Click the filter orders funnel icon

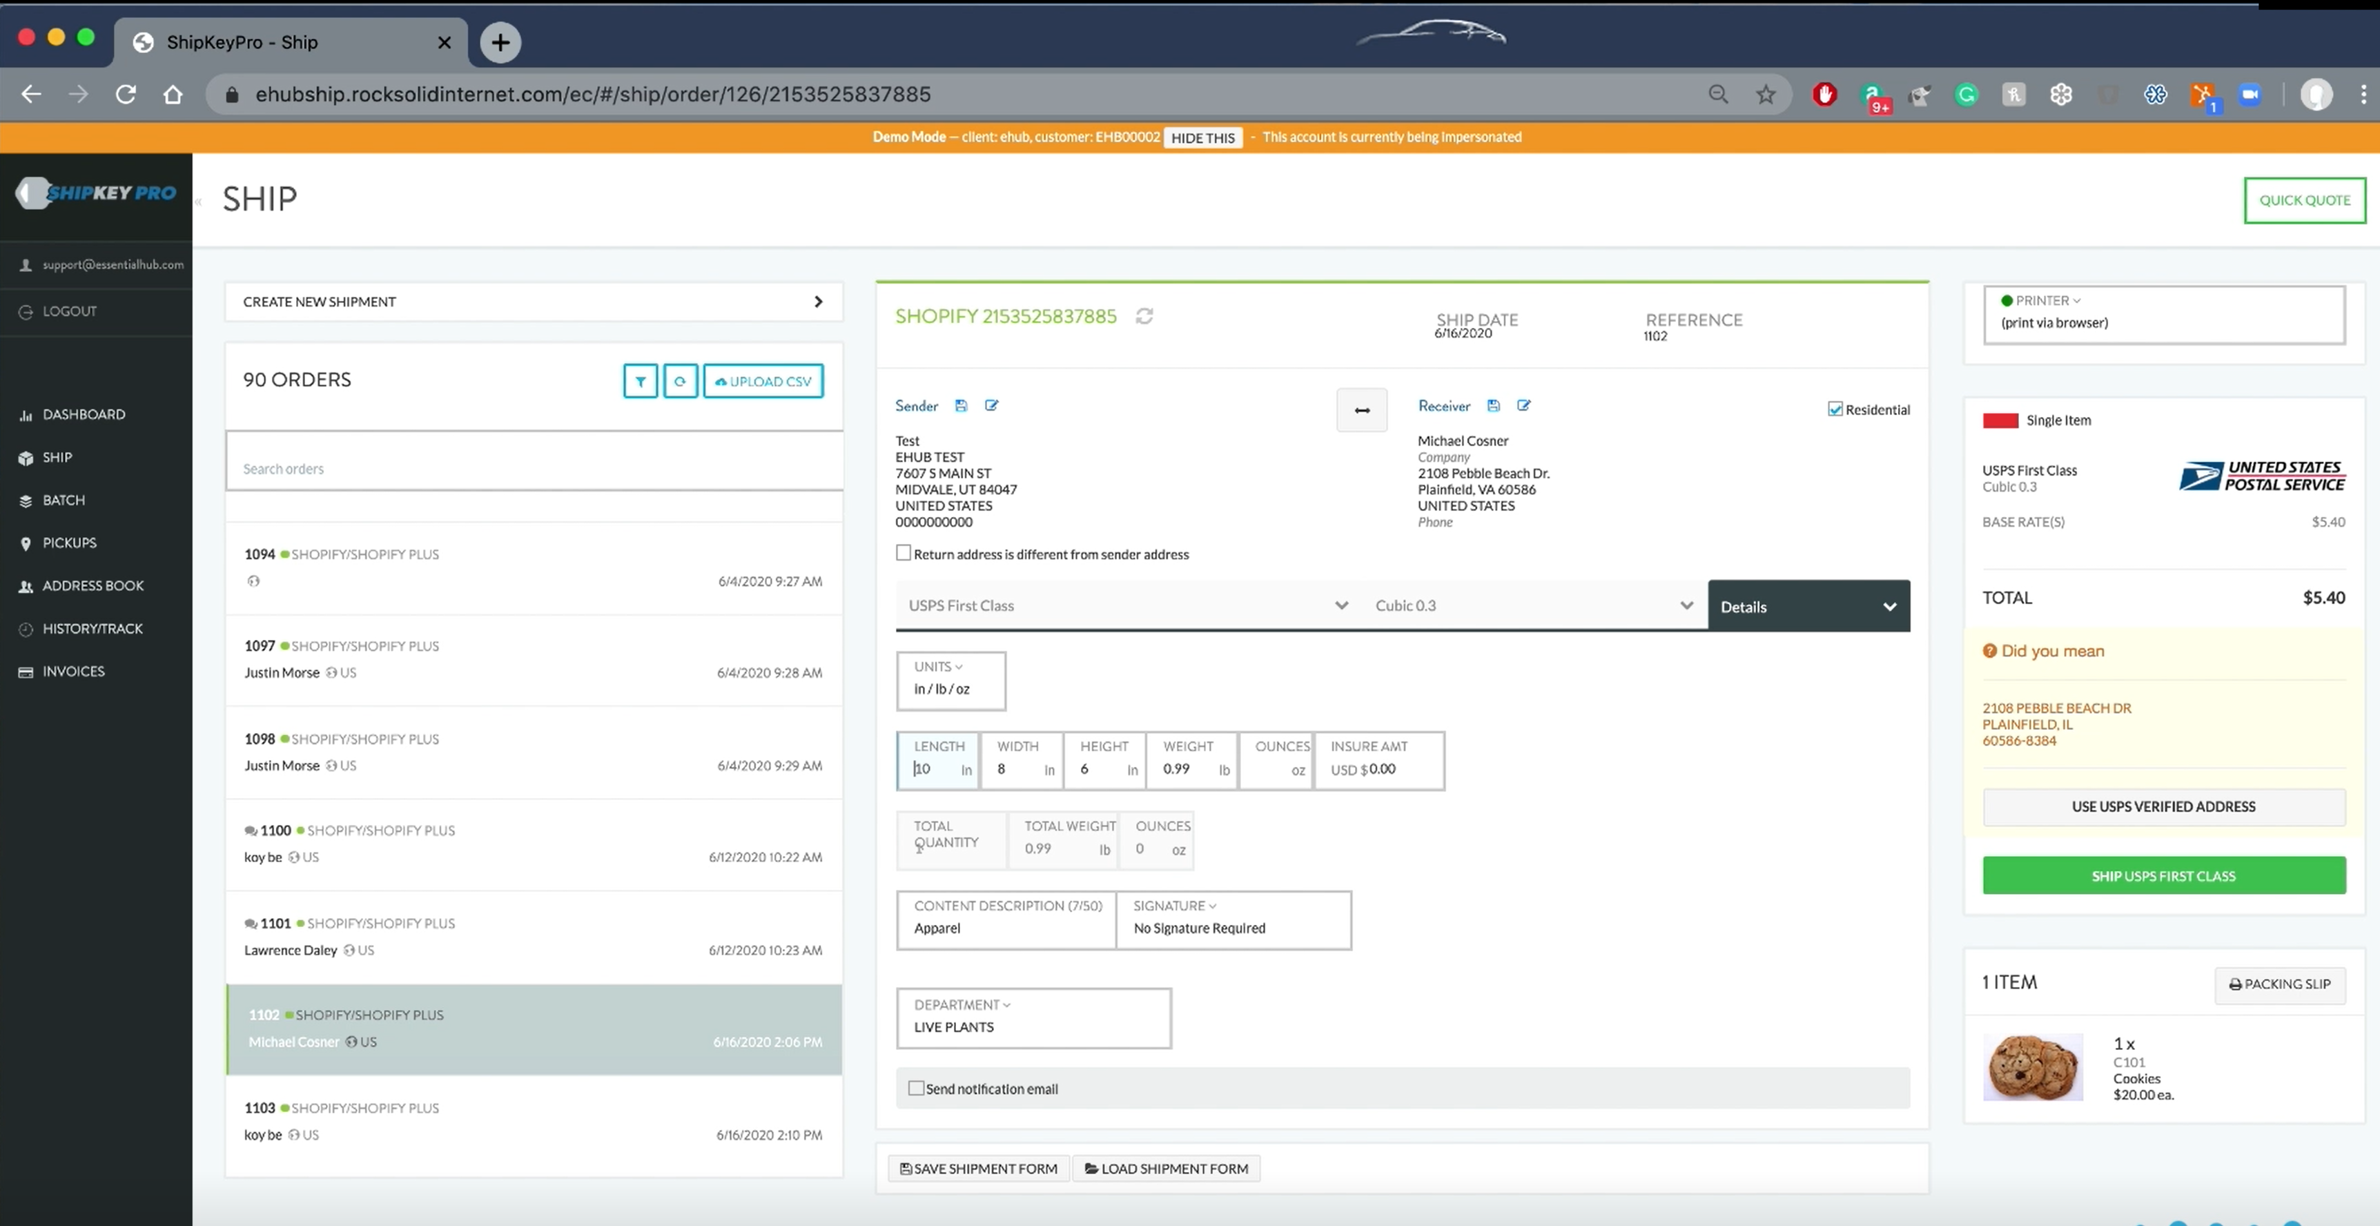[641, 380]
